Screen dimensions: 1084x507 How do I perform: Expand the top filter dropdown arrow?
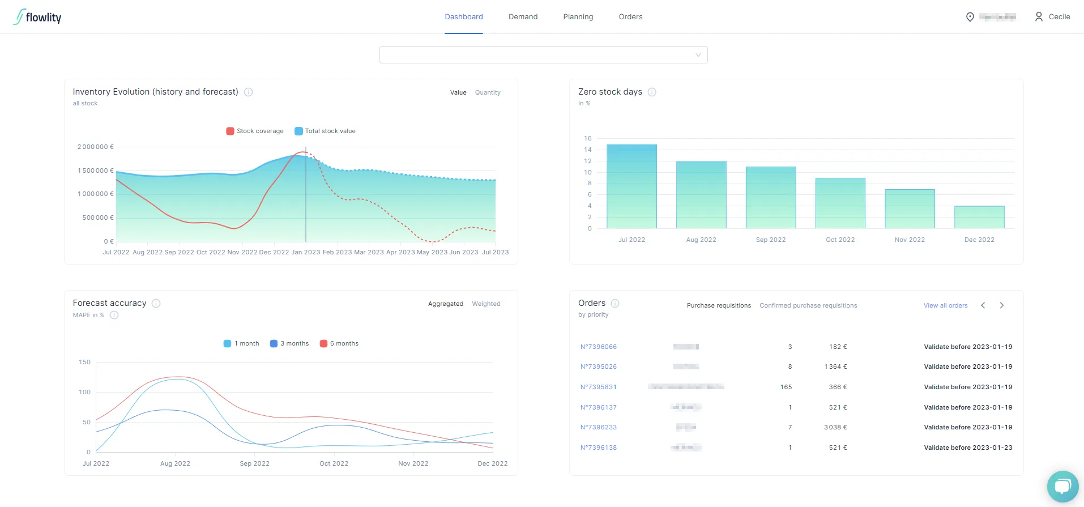pos(698,55)
